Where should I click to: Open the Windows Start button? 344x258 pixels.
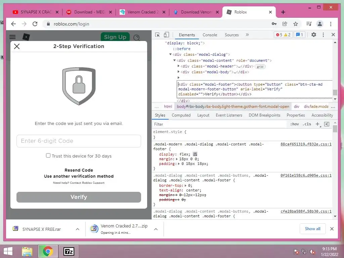coord(8,251)
